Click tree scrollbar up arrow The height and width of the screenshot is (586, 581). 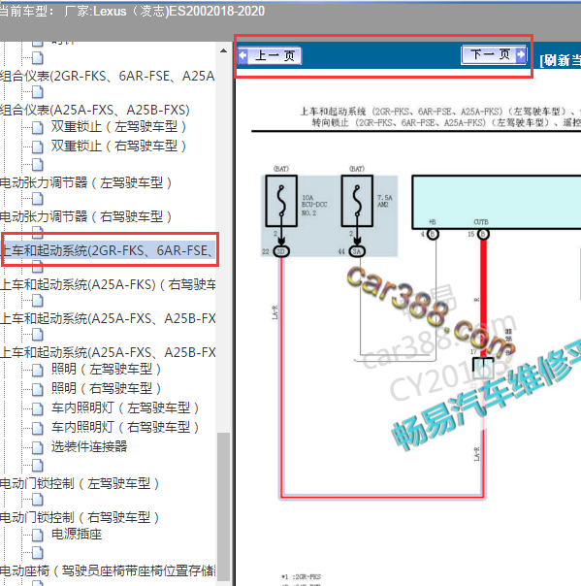point(223,50)
